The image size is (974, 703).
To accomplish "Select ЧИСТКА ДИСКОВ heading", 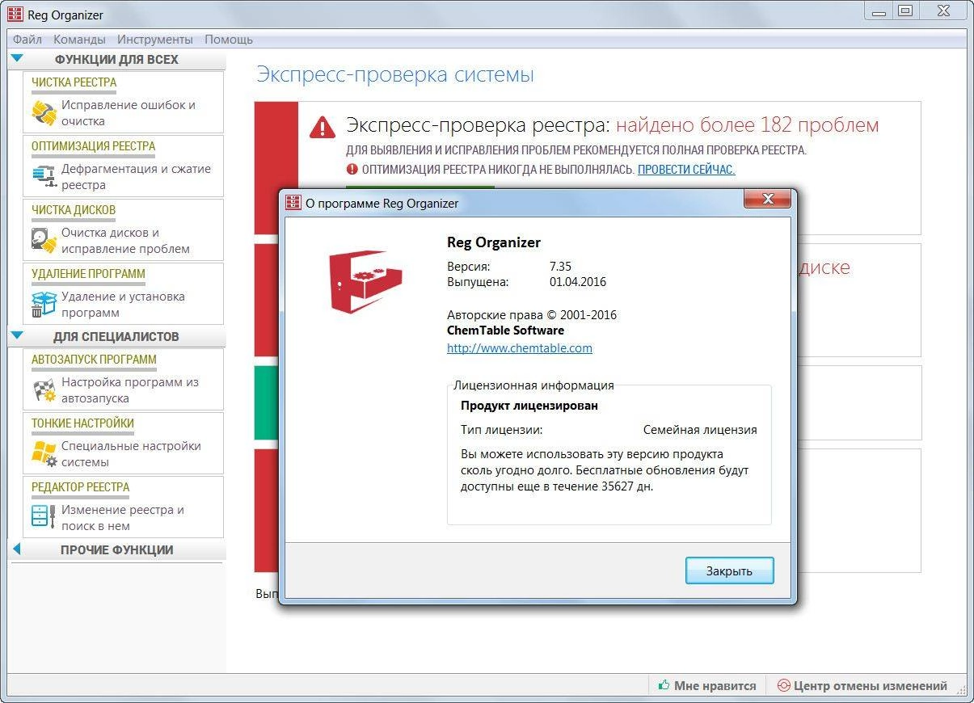I will pyautogui.click(x=74, y=210).
